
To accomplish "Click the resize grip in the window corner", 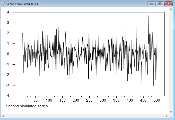I will (171, 116).
